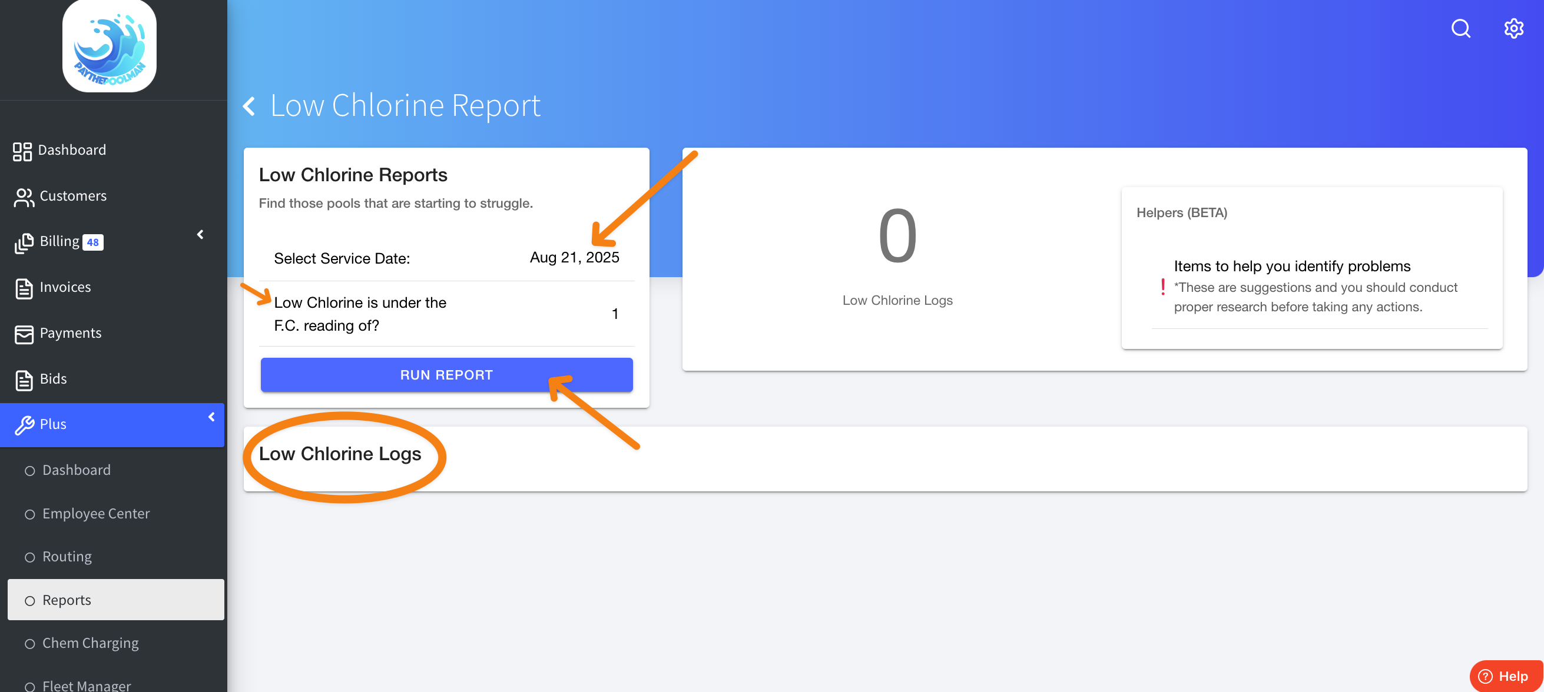Click the Customers people icon
Viewport: 1544px width, 692px height.
[x=24, y=197]
